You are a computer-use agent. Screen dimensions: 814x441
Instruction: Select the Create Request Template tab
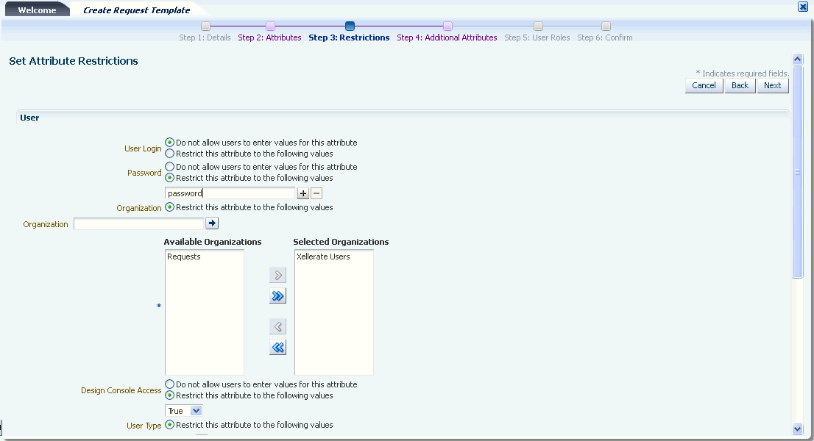[135, 10]
